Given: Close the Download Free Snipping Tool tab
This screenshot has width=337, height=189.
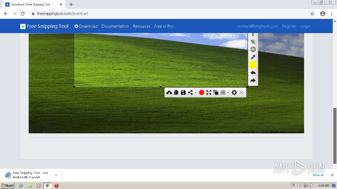Looking at the screenshot, I should 61,4.
